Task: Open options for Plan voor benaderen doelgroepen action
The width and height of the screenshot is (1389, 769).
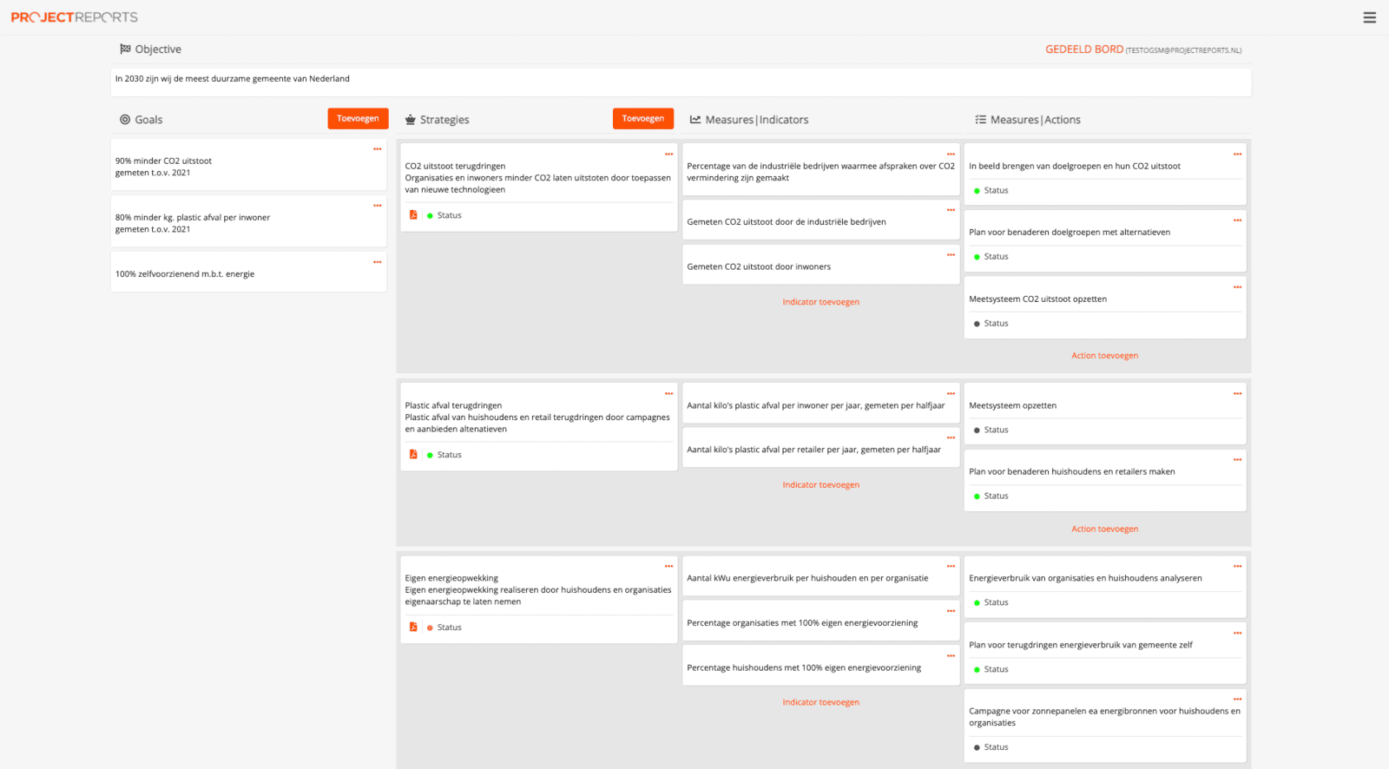Action: click(1237, 220)
